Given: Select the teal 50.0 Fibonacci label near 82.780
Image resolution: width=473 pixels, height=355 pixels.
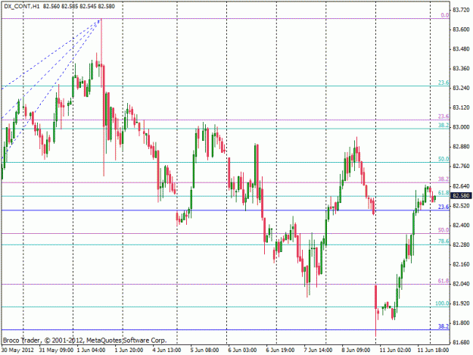Looking at the screenshot, I should [x=443, y=159].
